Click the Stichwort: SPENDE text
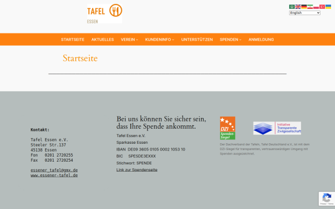This screenshot has width=335, height=209. point(134,163)
